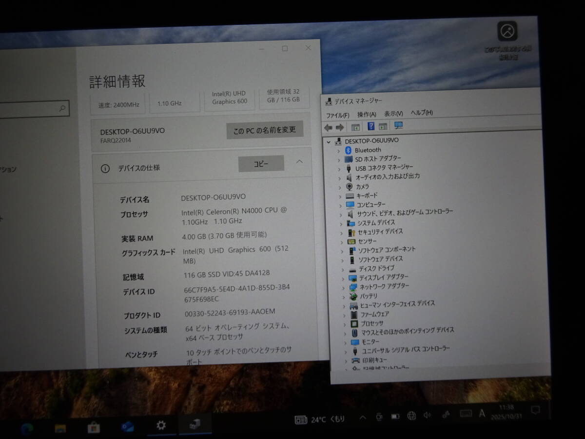Expand the システム デバイス node
This screenshot has height=439, width=585.
click(341, 223)
